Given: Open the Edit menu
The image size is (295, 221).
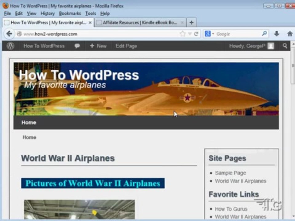Looking at the screenshot, I should [19, 14].
